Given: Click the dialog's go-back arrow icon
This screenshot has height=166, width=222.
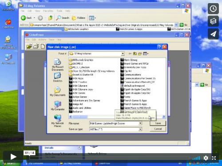Looking at the screenshot, I should (130, 54).
